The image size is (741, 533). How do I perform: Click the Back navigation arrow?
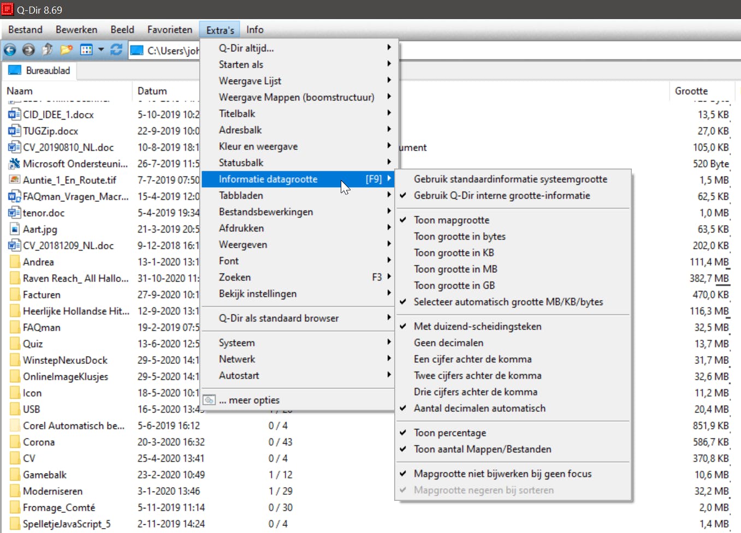pos(10,50)
